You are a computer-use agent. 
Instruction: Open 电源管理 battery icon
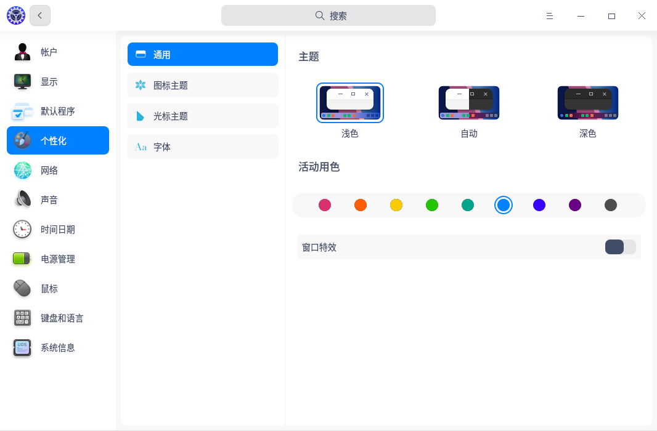coord(23,259)
